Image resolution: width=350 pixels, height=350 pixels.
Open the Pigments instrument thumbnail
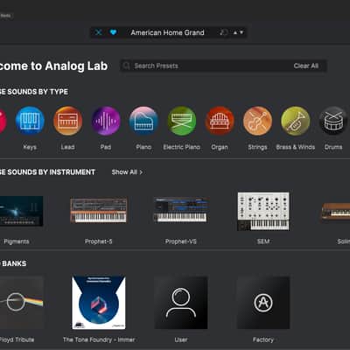pyautogui.click(x=21, y=211)
